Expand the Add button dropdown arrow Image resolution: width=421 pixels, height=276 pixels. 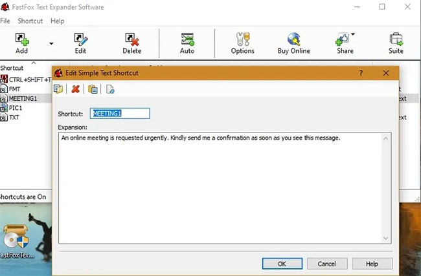(x=51, y=43)
